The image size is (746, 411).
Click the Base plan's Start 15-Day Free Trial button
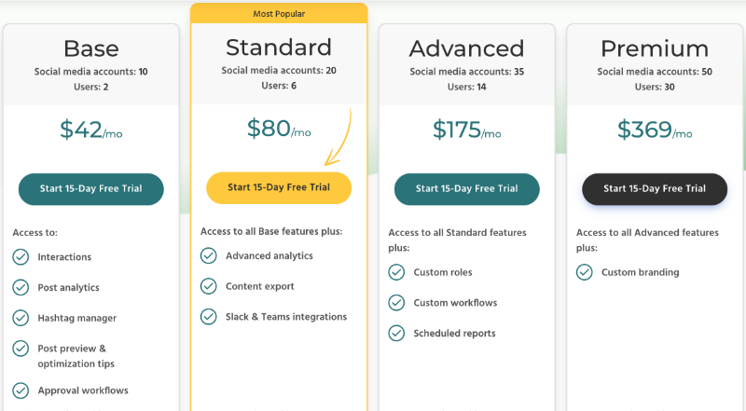click(x=90, y=189)
